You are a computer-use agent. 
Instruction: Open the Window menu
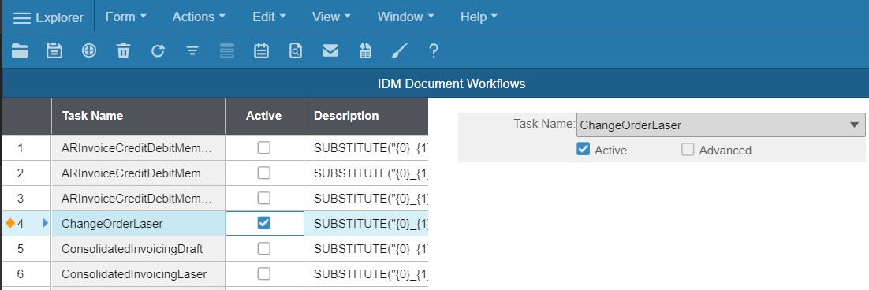[x=405, y=17]
